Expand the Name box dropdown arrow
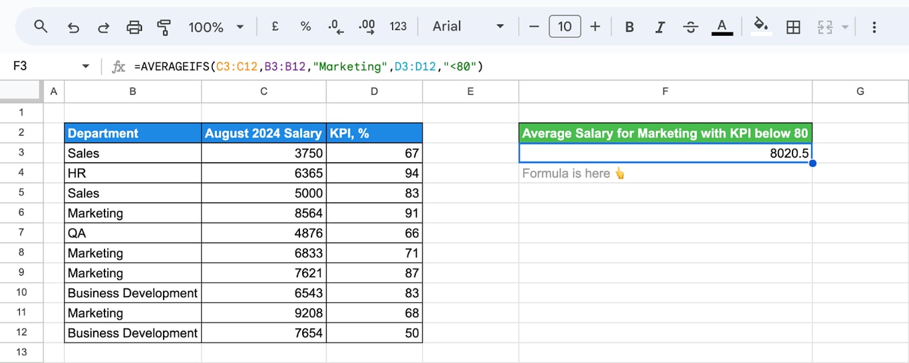This screenshot has height=363, width=909. tap(85, 66)
